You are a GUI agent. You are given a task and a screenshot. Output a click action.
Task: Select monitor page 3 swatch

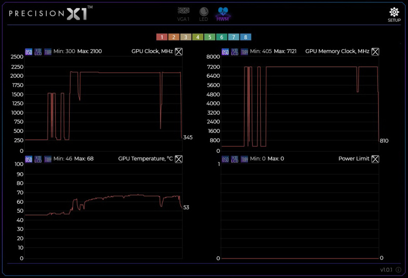click(186, 37)
